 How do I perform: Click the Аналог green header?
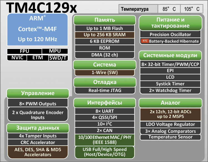pos(171,103)
